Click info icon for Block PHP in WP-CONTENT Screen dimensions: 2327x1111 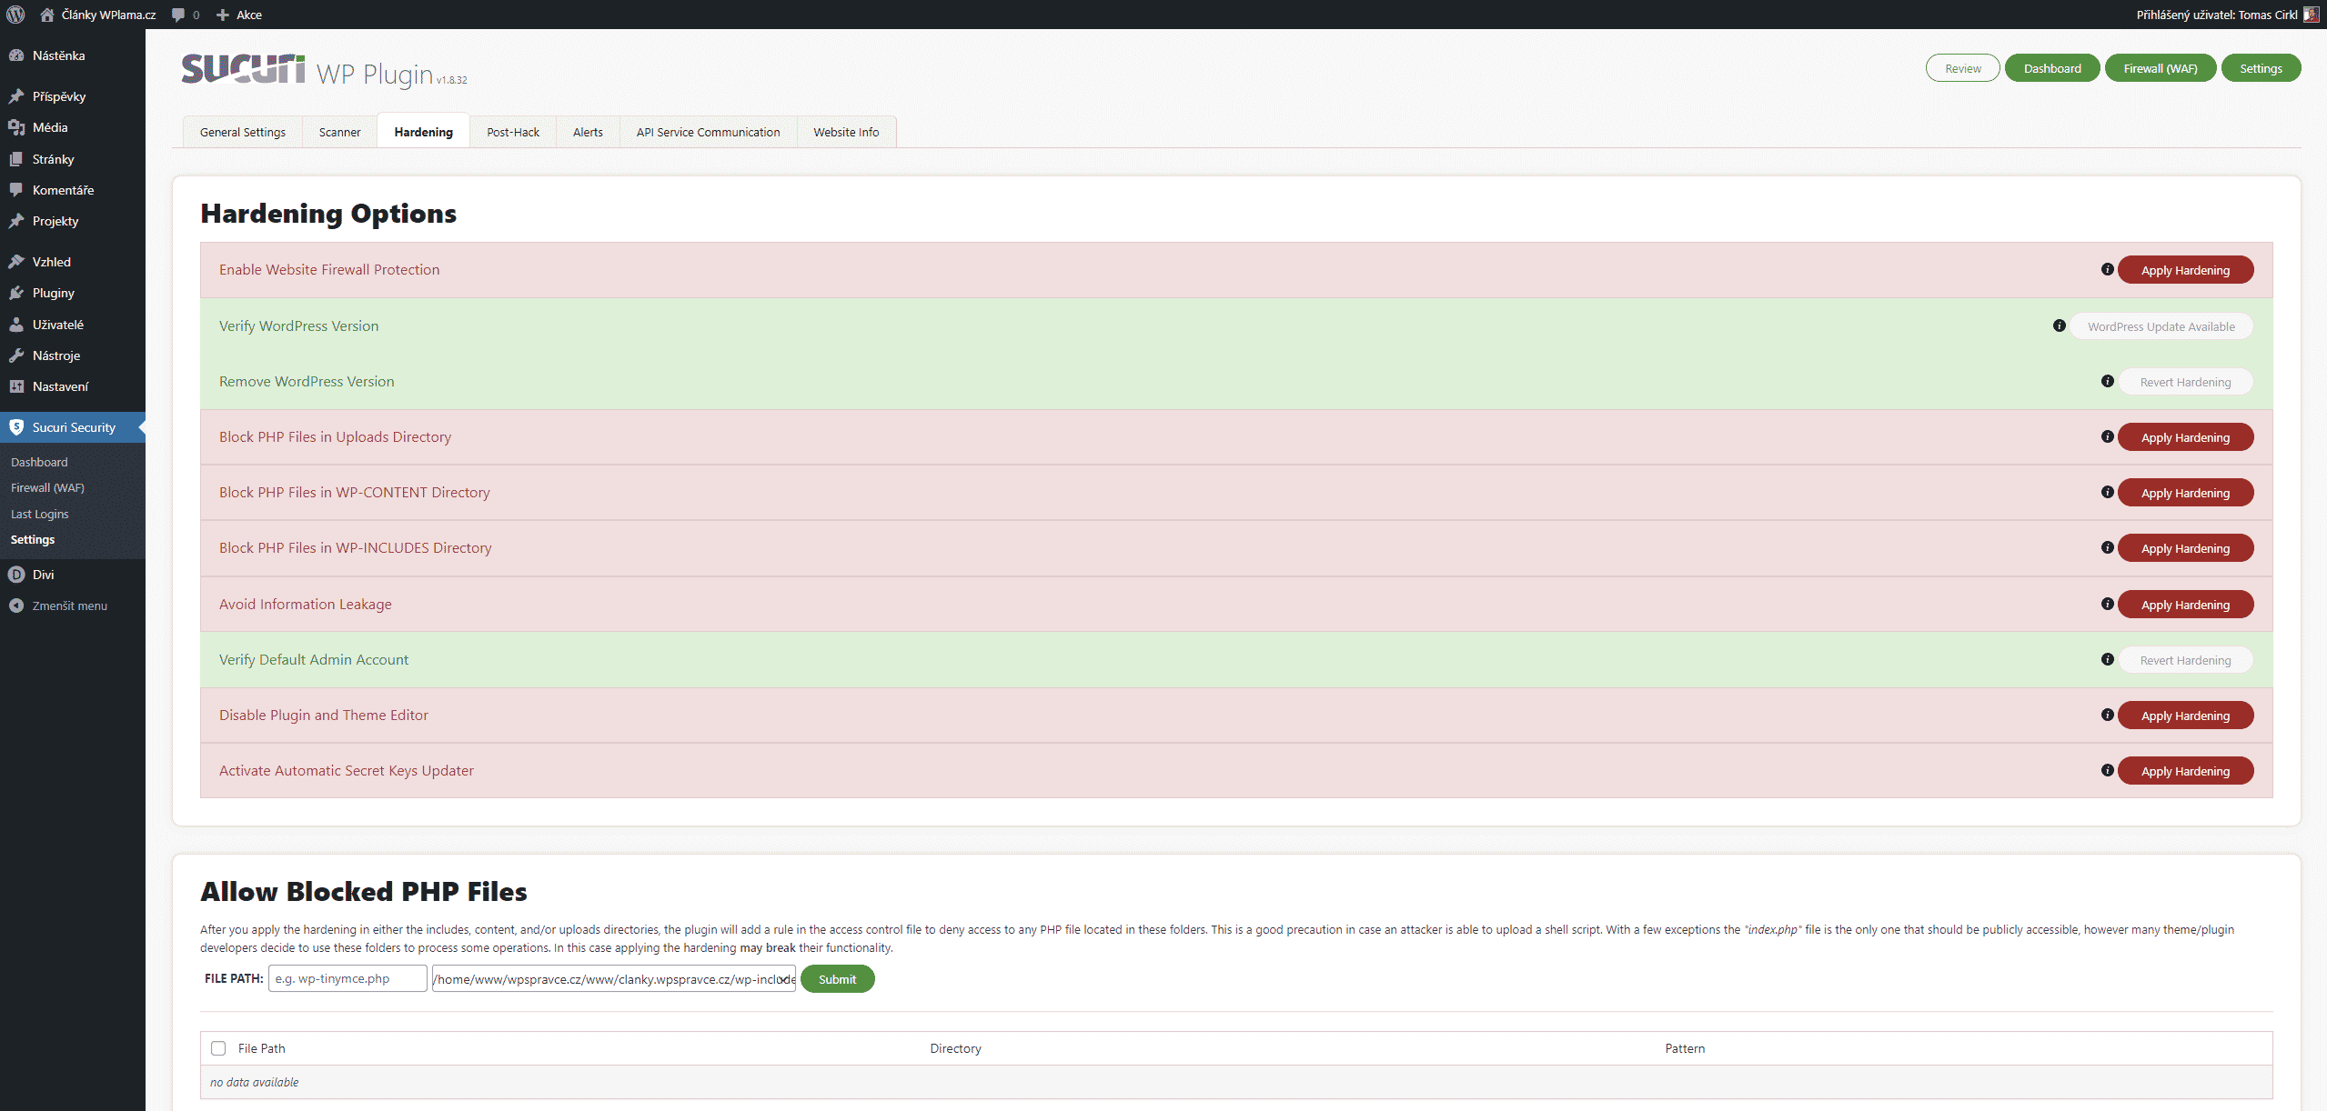pyautogui.click(x=2108, y=492)
